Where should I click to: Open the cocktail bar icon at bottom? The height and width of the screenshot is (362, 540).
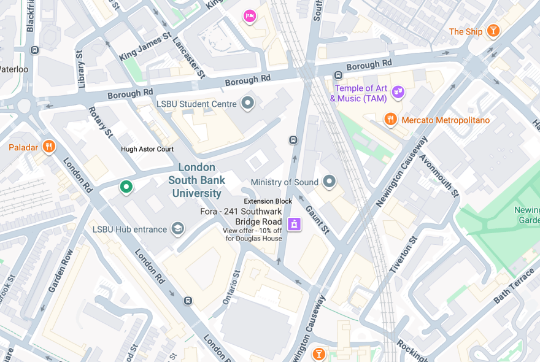pos(319,355)
